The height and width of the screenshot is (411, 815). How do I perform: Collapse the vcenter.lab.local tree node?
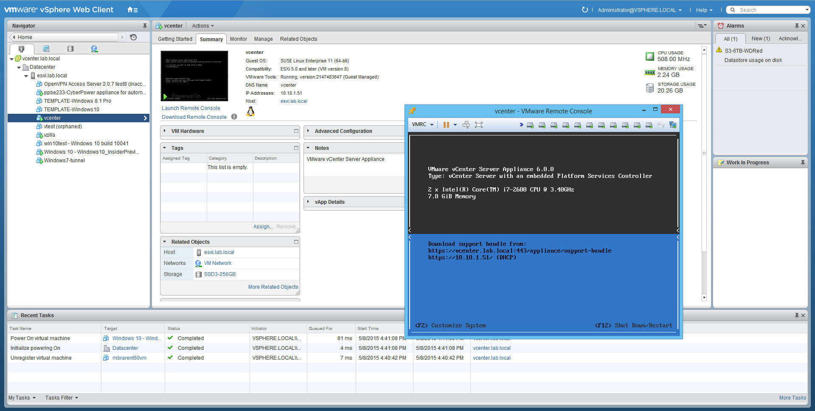[x=11, y=59]
